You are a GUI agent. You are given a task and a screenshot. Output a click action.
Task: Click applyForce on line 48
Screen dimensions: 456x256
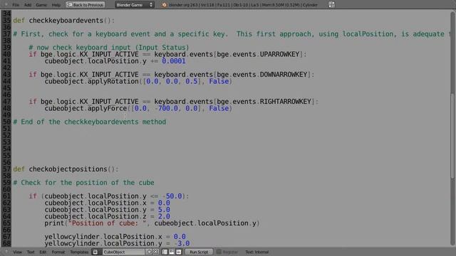click(x=108, y=108)
